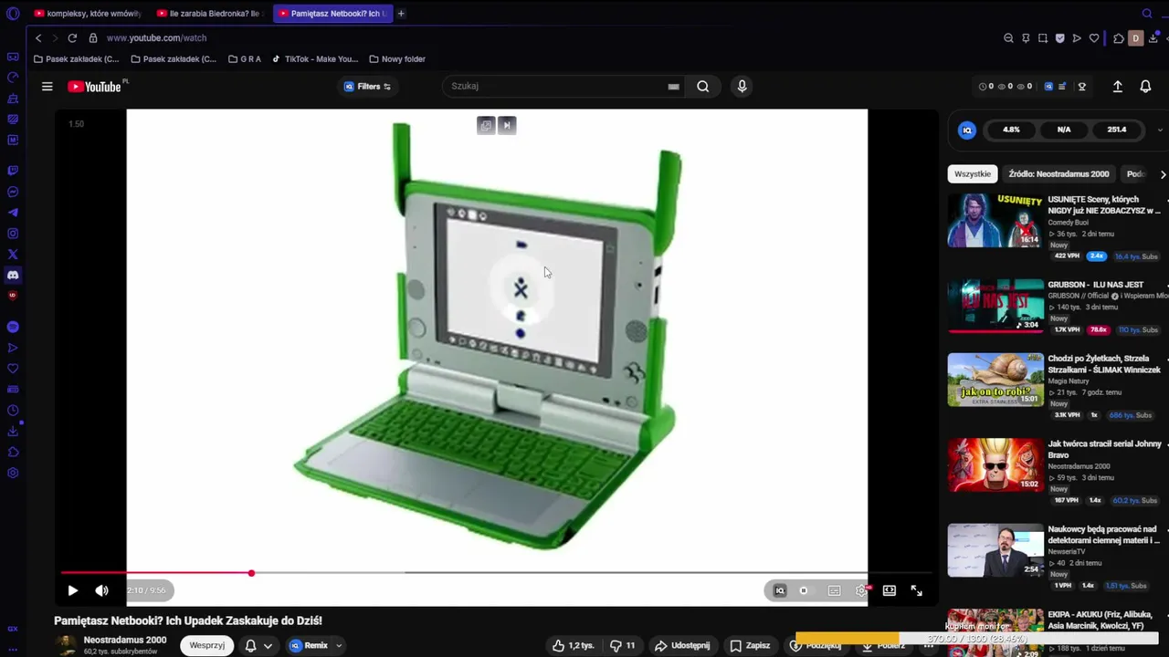1169x657 pixels.
Task: Toggle the shield ad blocker icon
Action: (x=1059, y=38)
